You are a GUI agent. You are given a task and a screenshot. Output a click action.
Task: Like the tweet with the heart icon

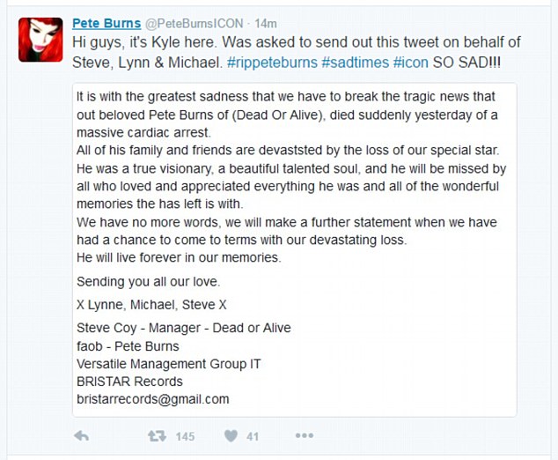click(231, 435)
